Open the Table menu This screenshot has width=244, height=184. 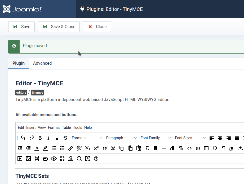coord(66,128)
